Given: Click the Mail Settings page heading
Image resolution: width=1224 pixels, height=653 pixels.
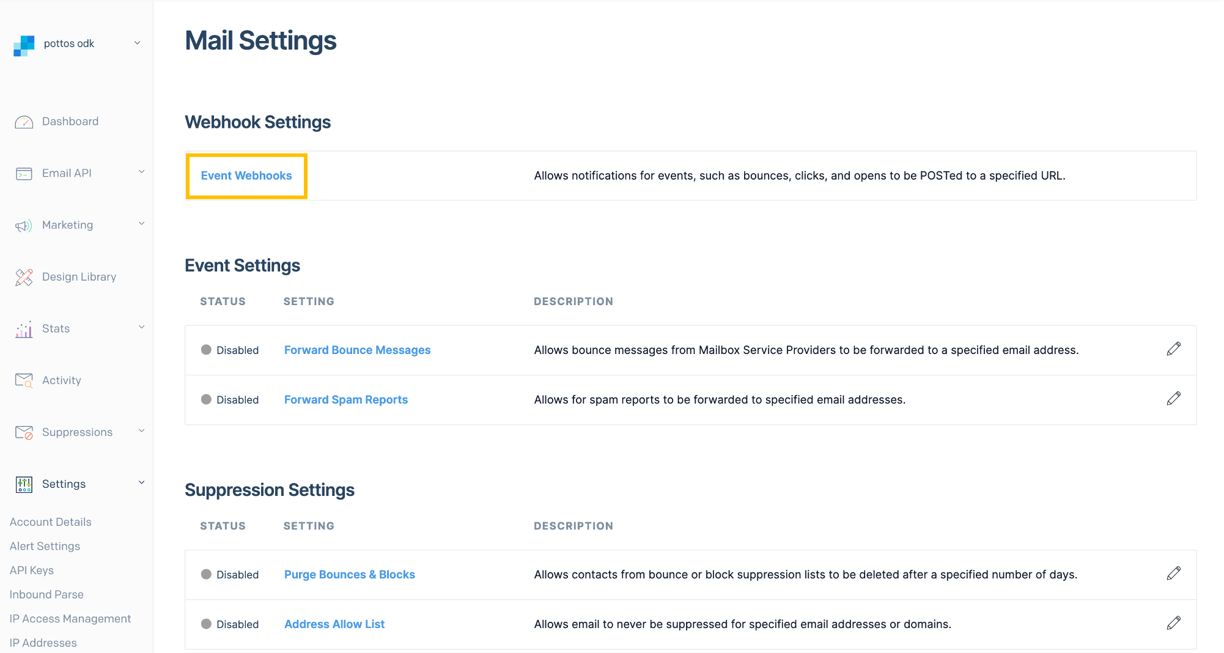Looking at the screenshot, I should point(260,41).
